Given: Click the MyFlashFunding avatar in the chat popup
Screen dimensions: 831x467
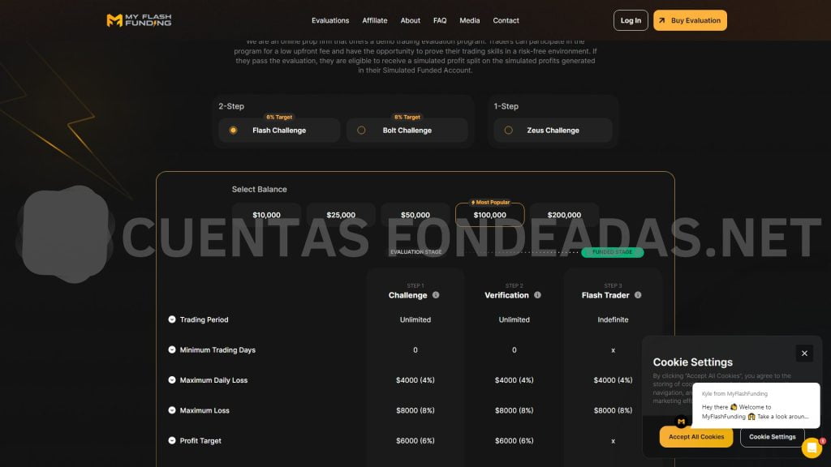Looking at the screenshot, I should tap(681, 422).
